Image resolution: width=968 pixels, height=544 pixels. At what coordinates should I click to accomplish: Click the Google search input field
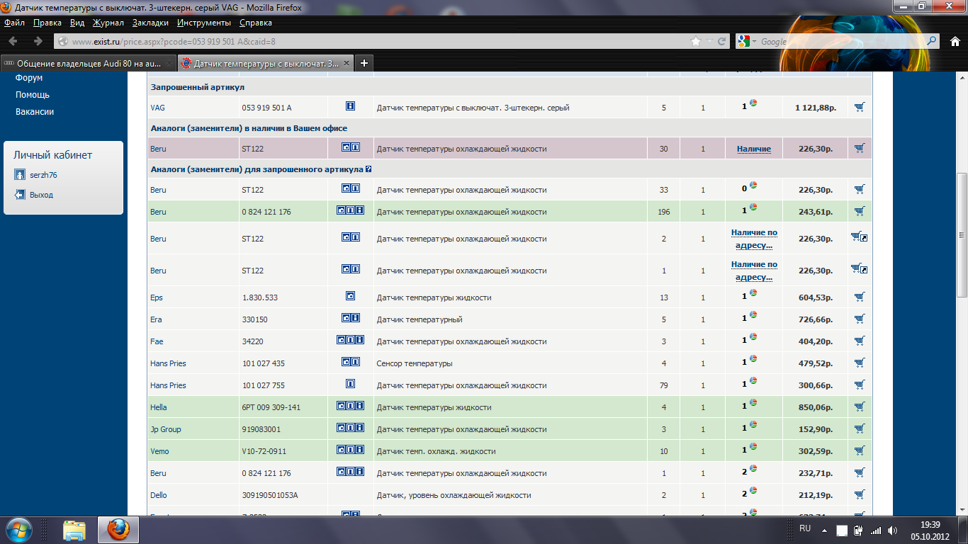[840, 42]
